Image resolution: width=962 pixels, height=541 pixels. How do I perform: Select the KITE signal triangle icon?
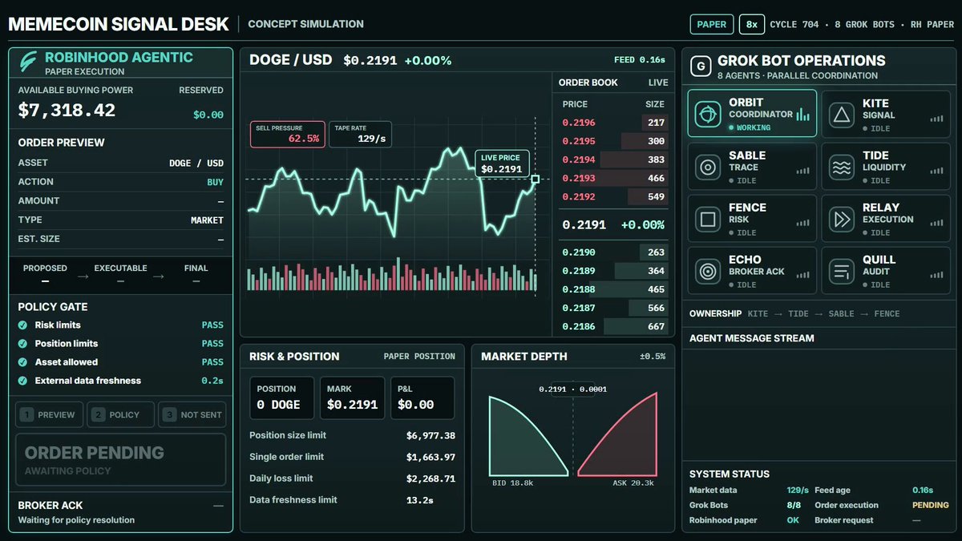pyautogui.click(x=842, y=115)
